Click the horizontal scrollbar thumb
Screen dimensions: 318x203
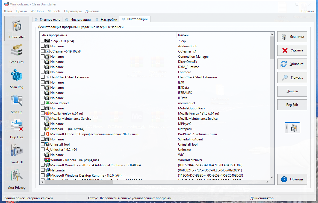[x=78, y=182]
